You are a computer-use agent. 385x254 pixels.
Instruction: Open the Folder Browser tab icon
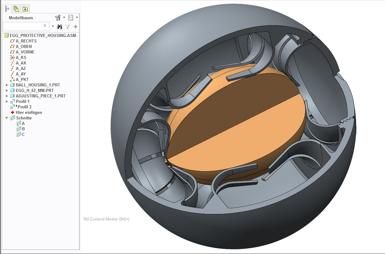click(x=16, y=9)
